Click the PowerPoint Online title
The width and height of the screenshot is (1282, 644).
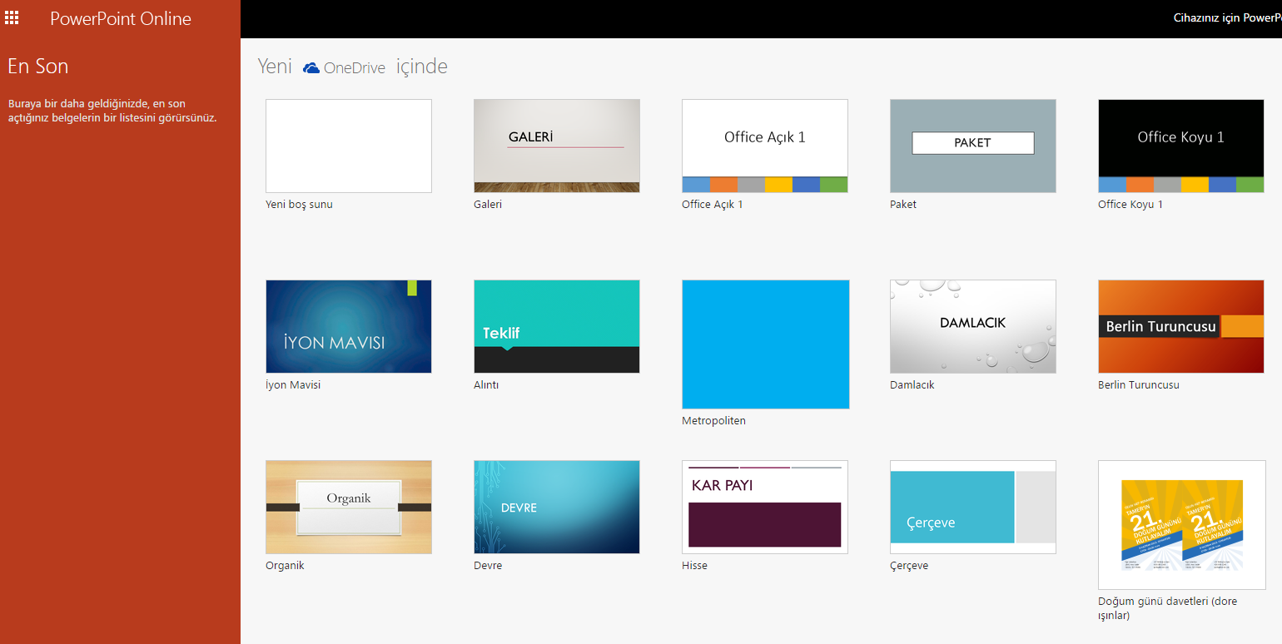tap(121, 18)
